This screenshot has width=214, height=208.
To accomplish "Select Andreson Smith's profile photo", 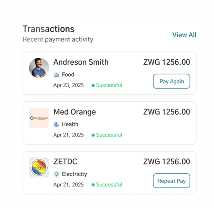I will pyautogui.click(x=39, y=68).
